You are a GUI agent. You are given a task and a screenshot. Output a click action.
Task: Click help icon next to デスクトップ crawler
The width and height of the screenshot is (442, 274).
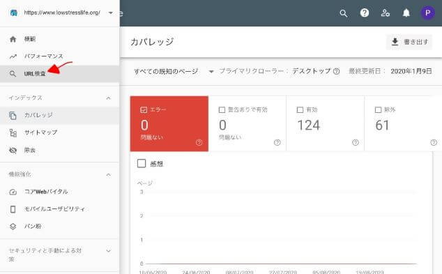pos(336,71)
